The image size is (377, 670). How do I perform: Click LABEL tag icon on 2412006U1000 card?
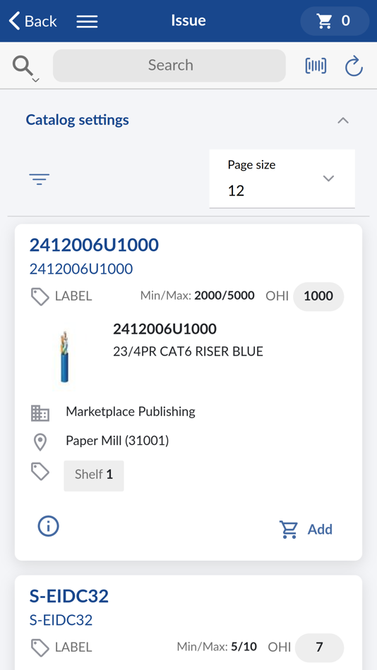pos(40,296)
